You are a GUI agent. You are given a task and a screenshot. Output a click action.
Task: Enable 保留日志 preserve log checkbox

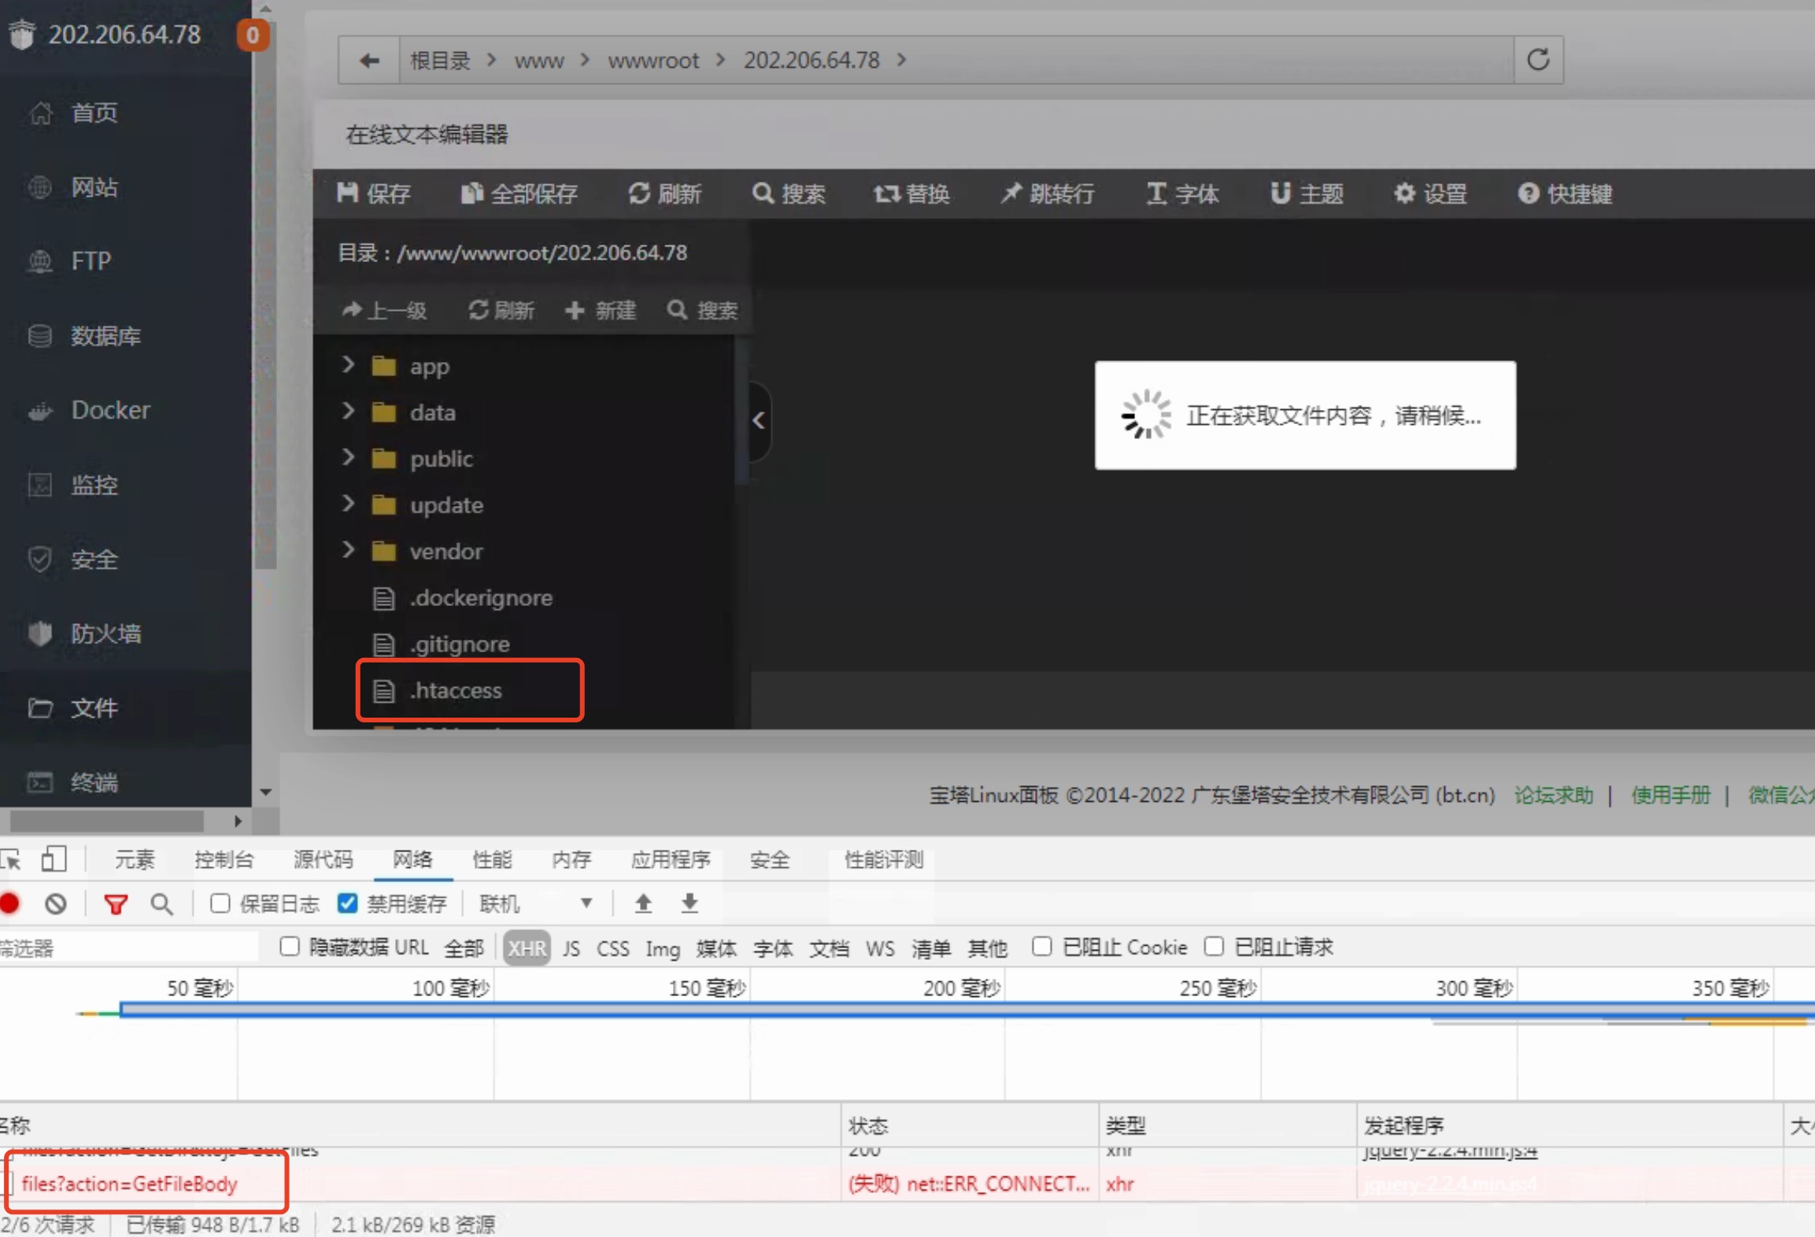pyautogui.click(x=220, y=903)
